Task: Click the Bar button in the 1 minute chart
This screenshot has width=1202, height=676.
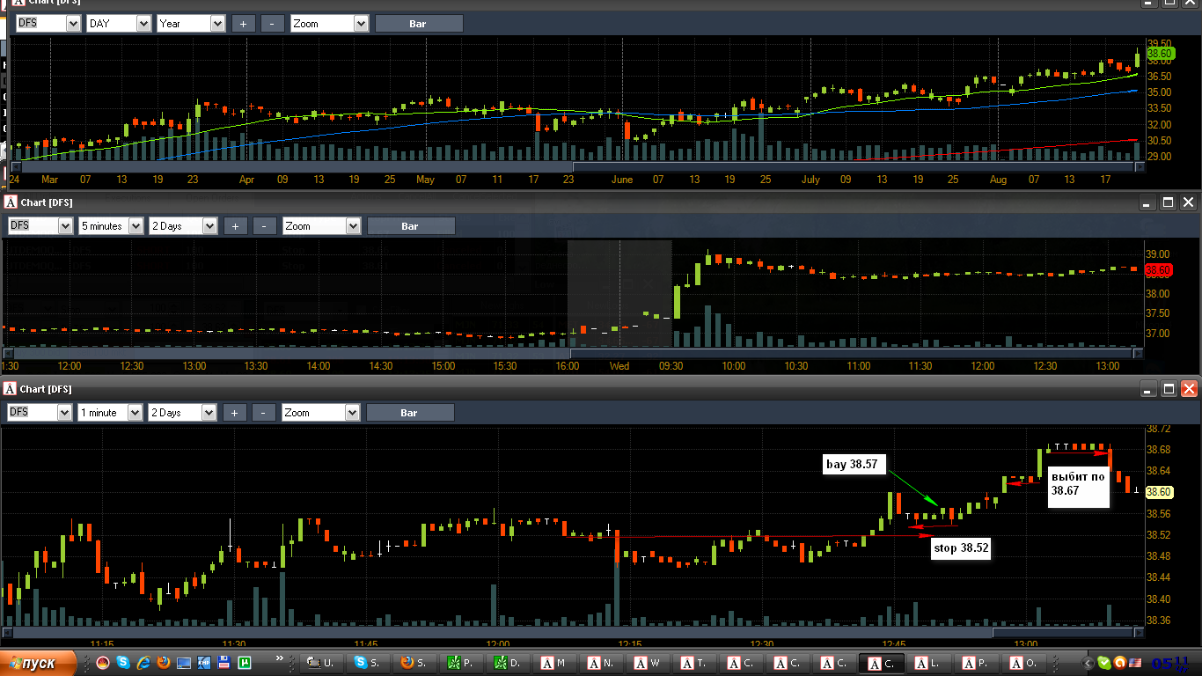Action: [410, 412]
